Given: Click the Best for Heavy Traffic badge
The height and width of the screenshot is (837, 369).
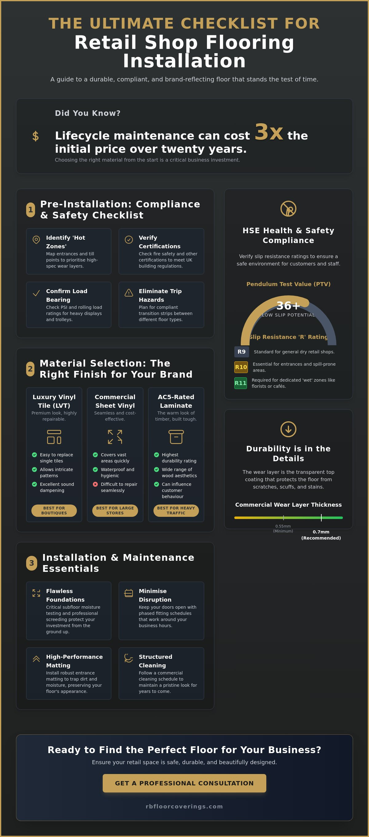Looking at the screenshot, I should pos(176,510).
